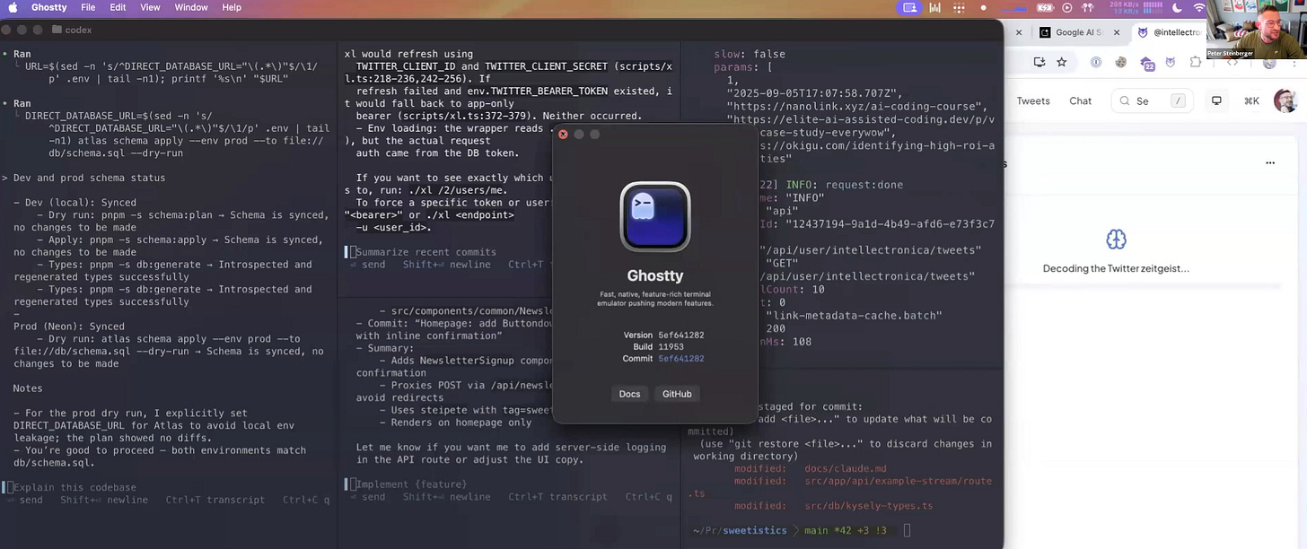Image resolution: width=1307 pixels, height=549 pixels.
Task: Switch to the @intellectronica browser tab
Action: point(1171,32)
